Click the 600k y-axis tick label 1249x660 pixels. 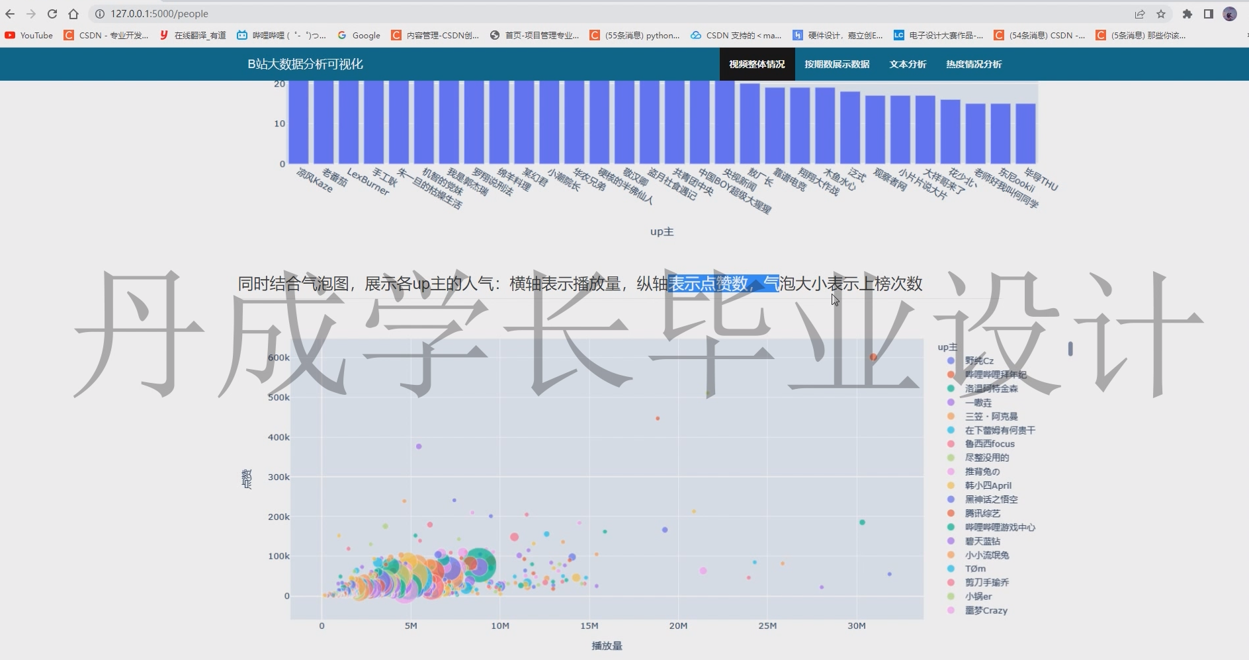[279, 358]
